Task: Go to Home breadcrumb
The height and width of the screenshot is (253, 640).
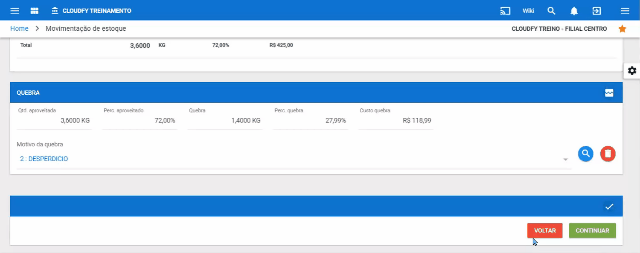Action: [x=19, y=29]
